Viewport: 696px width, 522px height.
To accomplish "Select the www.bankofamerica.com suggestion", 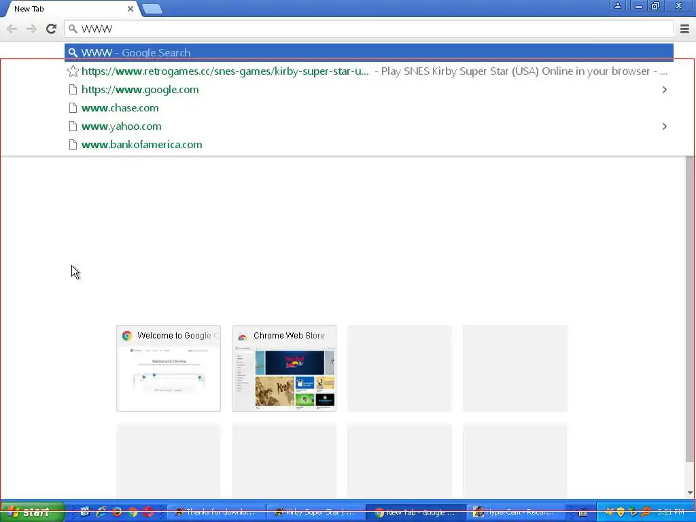I will 369,144.
